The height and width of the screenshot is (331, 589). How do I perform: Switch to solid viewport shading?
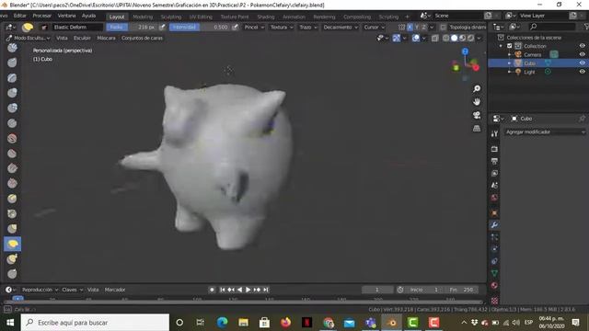pyautogui.click(x=454, y=38)
